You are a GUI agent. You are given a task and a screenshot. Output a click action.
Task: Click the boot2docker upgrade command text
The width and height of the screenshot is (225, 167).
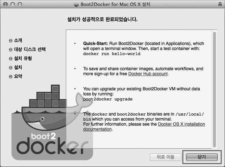[x=108, y=99]
